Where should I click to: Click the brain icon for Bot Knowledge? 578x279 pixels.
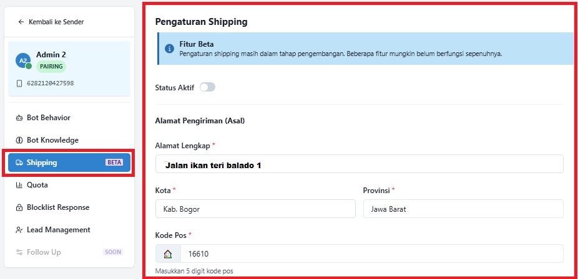coord(19,140)
